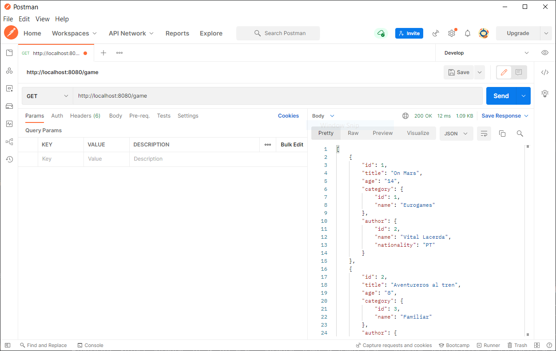The height and width of the screenshot is (351, 556).
Task: Open the GET method dropdown
Action: 48,96
